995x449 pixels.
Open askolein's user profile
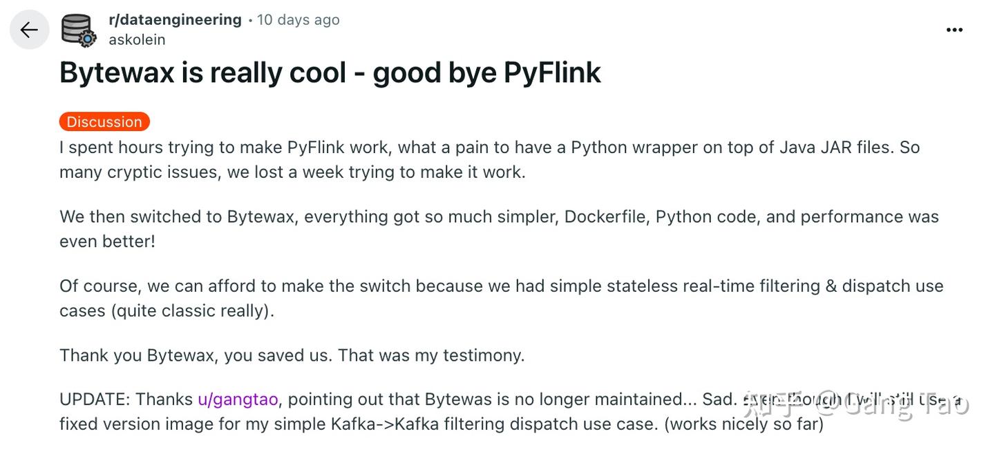tap(137, 40)
